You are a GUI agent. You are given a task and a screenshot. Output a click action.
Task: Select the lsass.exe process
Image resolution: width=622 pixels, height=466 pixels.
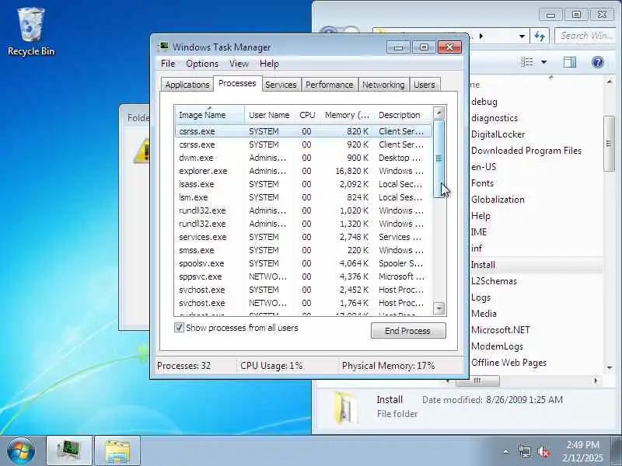click(x=303, y=184)
